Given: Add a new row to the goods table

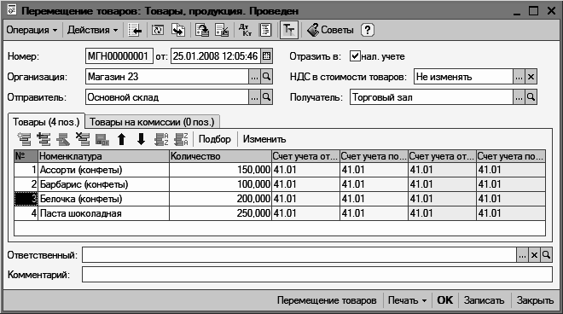Looking at the screenshot, I should 25,139.
